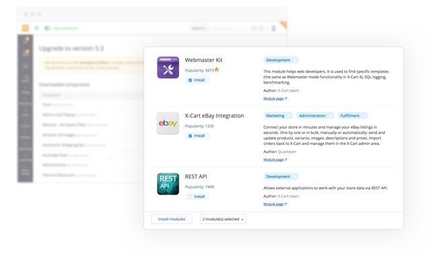Select the Development tag on Webmaster Kit
Viewport: 431px width, 258px height.
(x=281, y=60)
